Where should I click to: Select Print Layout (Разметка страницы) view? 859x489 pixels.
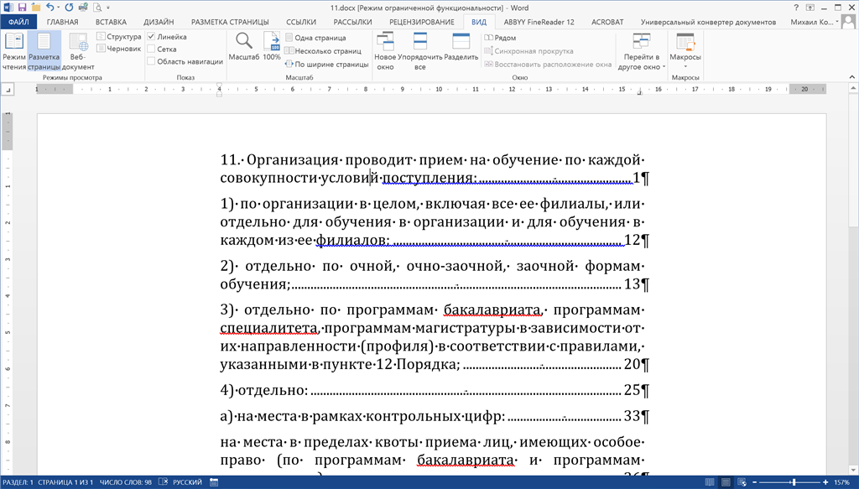44,51
